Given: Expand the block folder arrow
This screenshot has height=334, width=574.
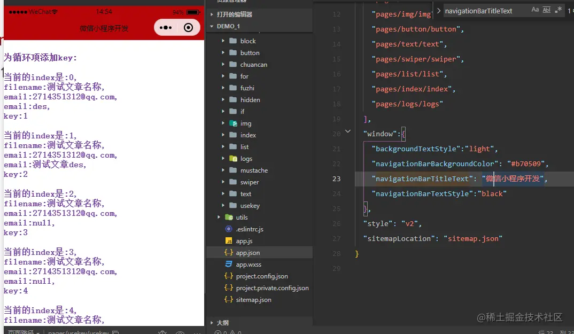Looking at the screenshot, I should [223, 41].
